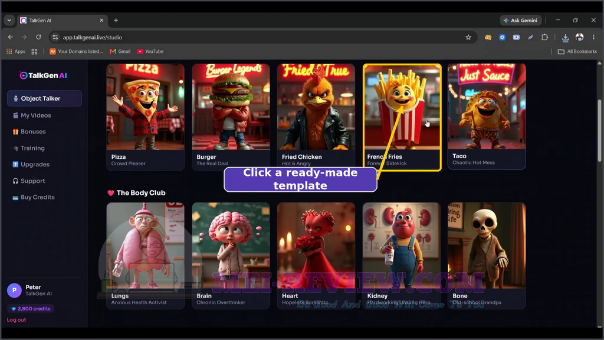The height and width of the screenshot is (340, 604).
Task: Open the browser downloads icon
Action: pyautogui.click(x=565, y=37)
